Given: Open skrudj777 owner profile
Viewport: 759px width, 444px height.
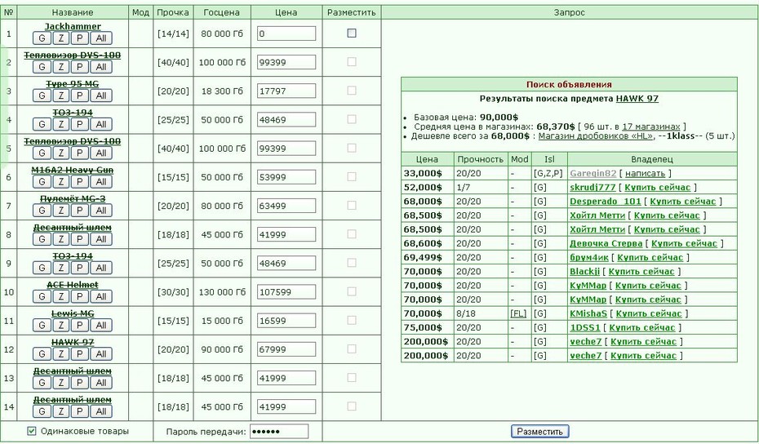Looking at the screenshot, I should (x=593, y=188).
